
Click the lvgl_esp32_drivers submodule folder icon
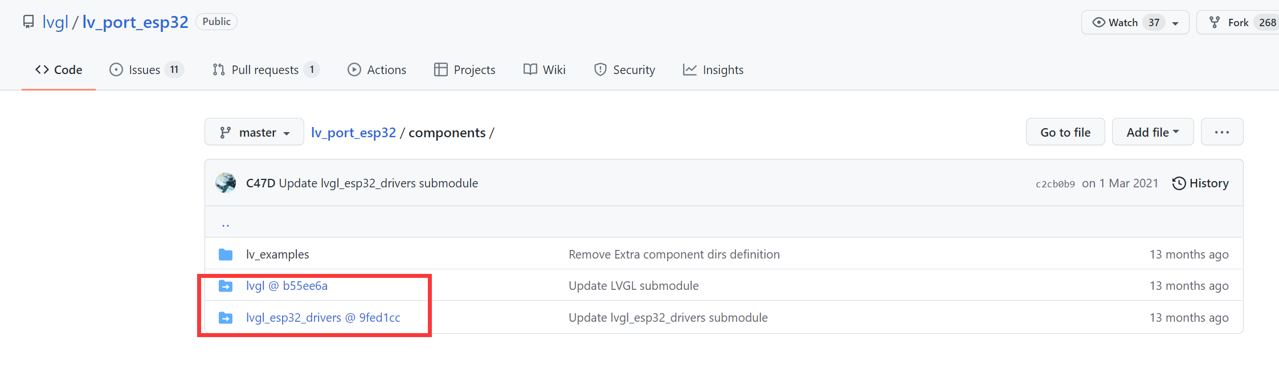tap(226, 318)
